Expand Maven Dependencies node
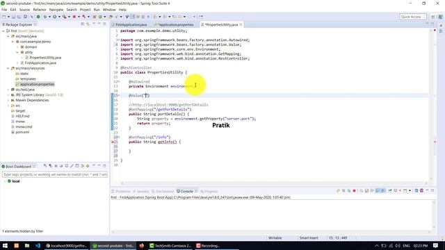The image size is (445, 250). (x=8, y=100)
